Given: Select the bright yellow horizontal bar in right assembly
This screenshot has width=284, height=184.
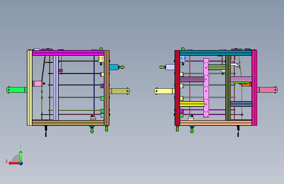Looking at the screenshot, I should point(192,104).
